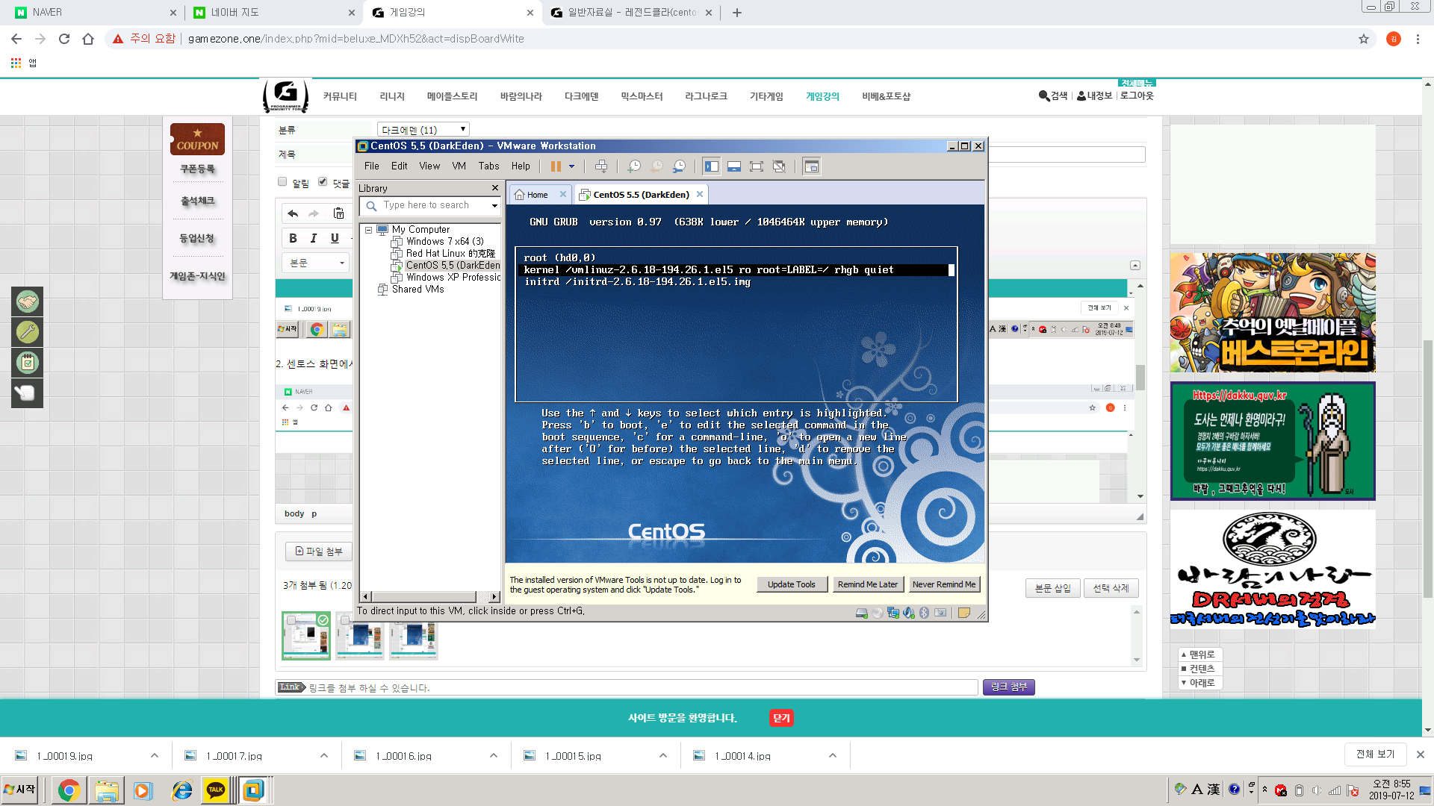Image resolution: width=1434 pixels, height=806 pixels.
Task: Click the CD/DVD drive status icon
Action: click(877, 613)
